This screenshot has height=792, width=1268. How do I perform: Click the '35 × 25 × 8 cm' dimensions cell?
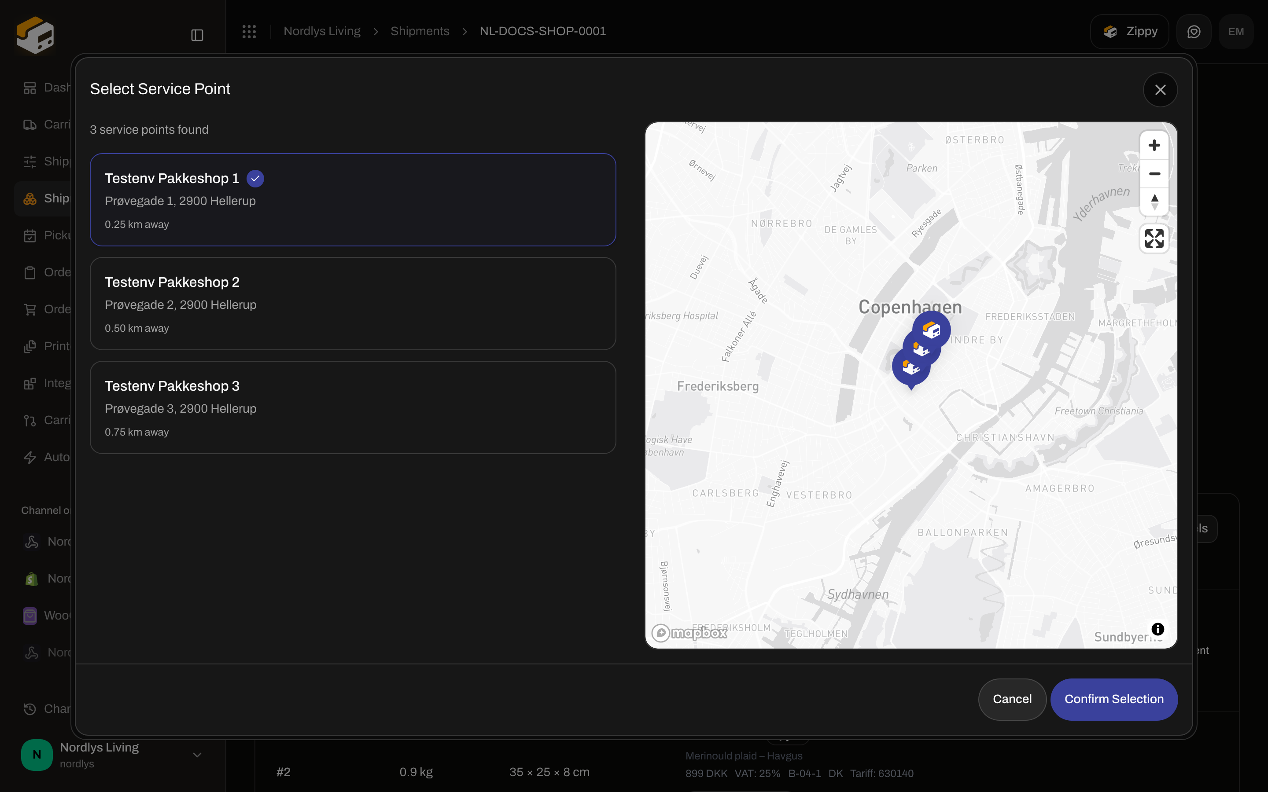pyautogui.click(x=549, y=772)
